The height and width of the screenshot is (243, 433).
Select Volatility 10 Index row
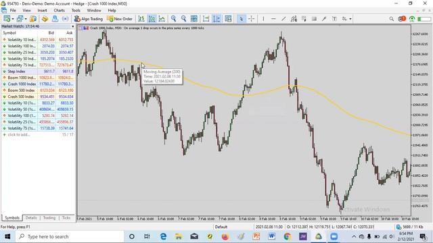[38, 40]
